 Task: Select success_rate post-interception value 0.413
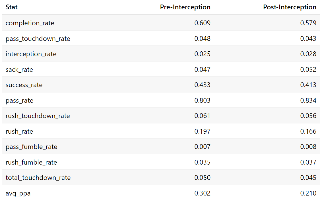(308, 85)
